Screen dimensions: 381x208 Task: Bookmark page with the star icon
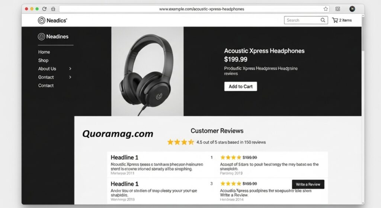pos(326,9)
